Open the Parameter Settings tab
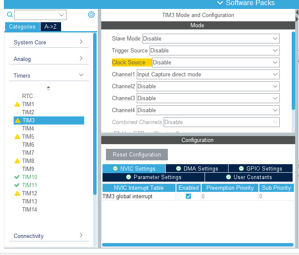Viewport: 299px width, 255px height. [x=153, y=177]
